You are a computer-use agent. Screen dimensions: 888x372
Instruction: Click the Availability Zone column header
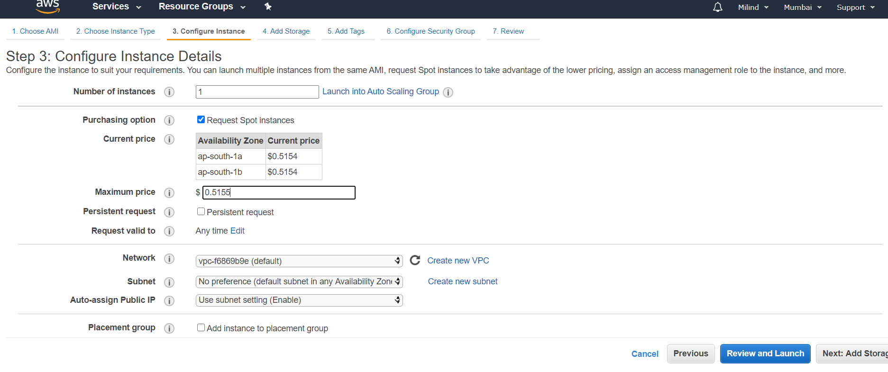[x=230, y=141]
